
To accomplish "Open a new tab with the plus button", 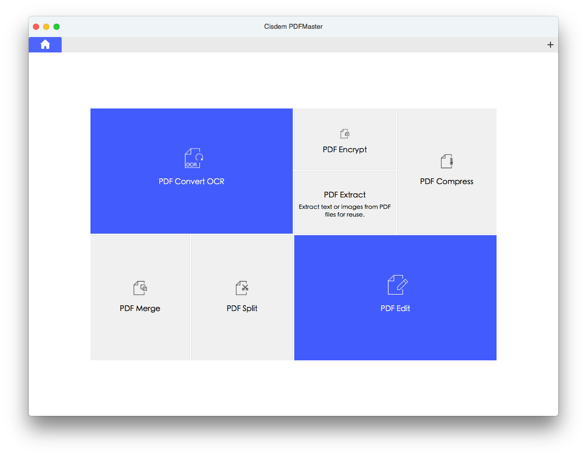I will (550, 44).
